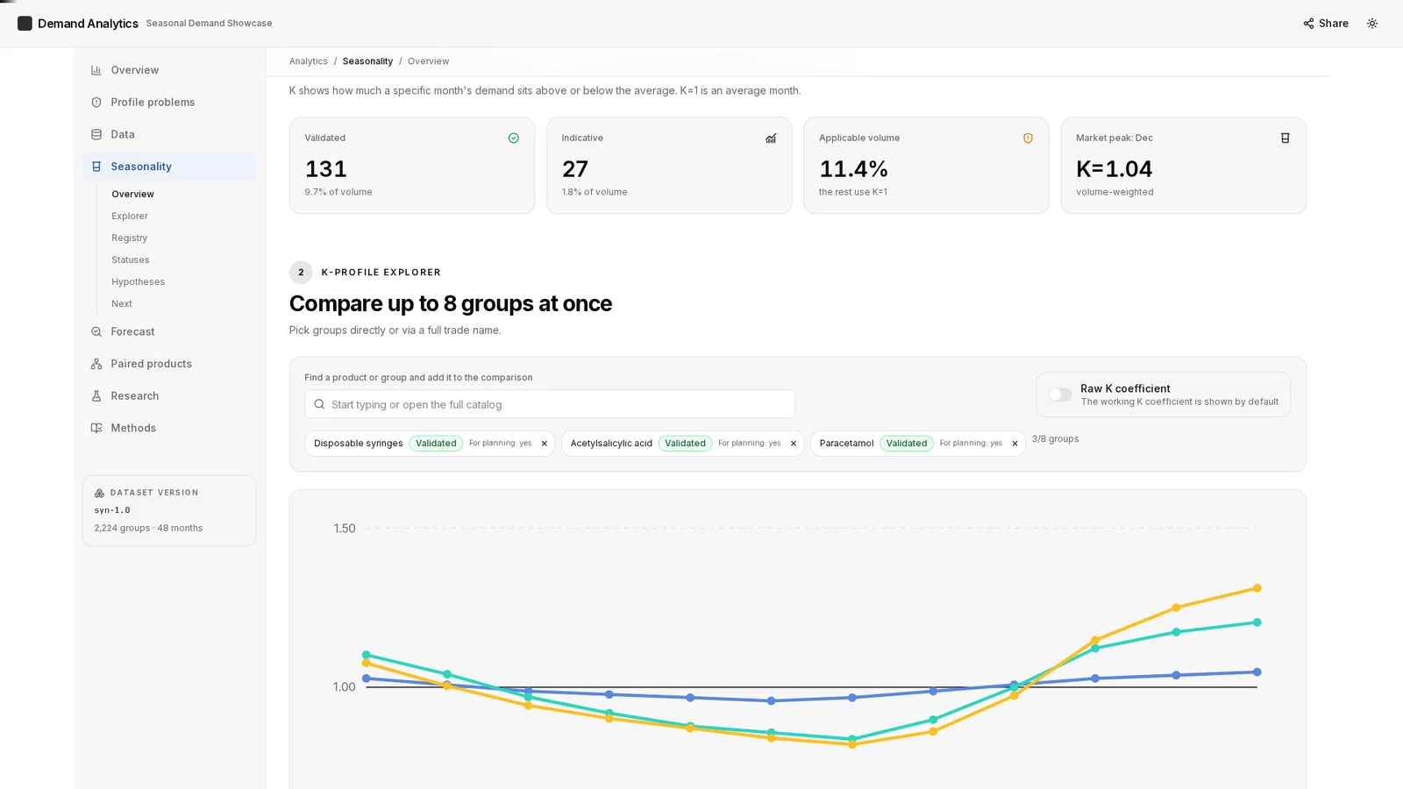Click the yellow line's last data point
This screenshot has width=1403, height=789.
pos(1257,588)
